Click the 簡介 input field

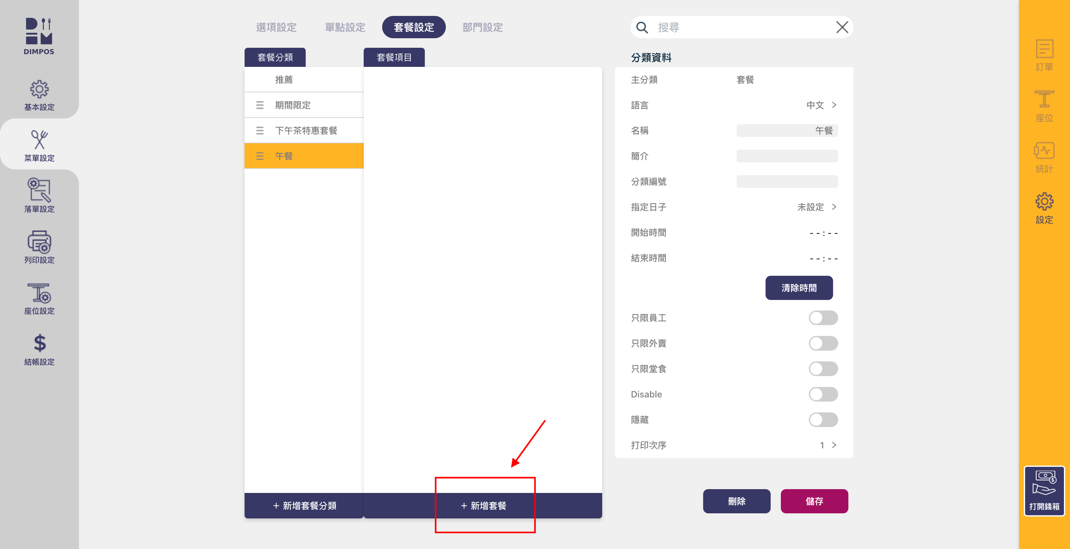[x=787, y=156]
